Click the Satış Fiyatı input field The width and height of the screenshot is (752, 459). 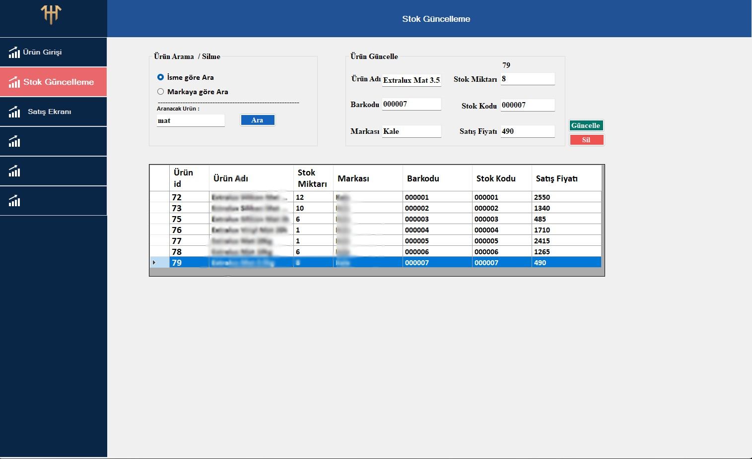[527, 131]
